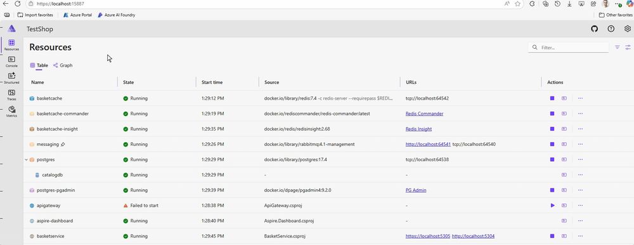
Task: Start the apigateway resource
Action: coord(552,205)
